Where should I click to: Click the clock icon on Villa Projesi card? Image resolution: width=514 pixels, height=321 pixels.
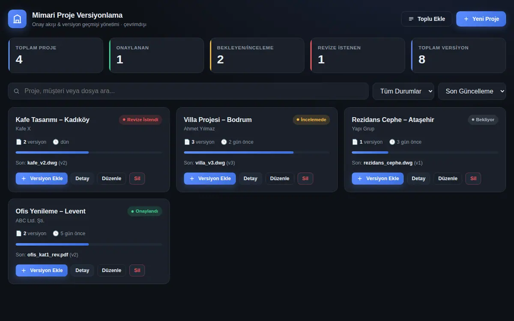tap(224, 142)
